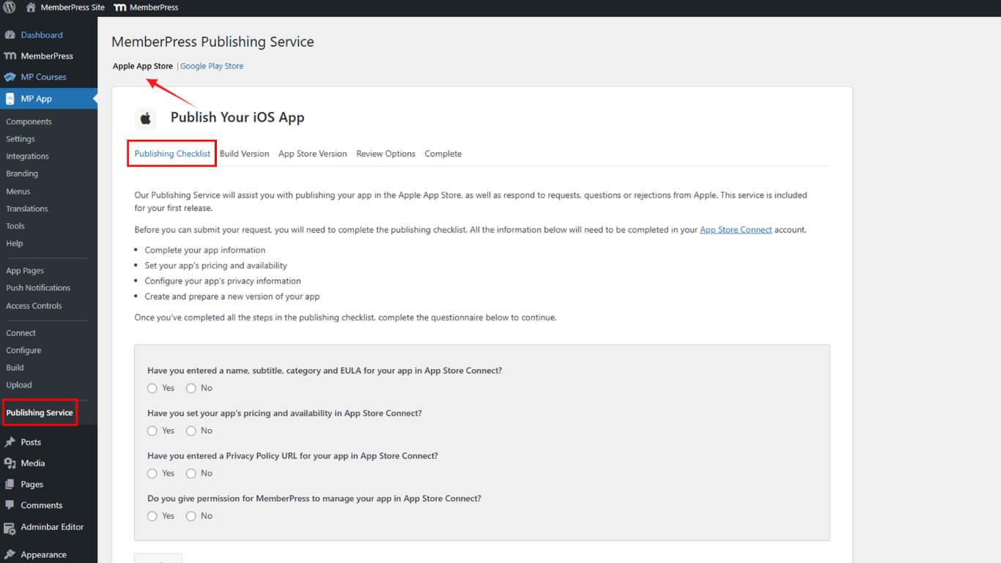Screen dimensions: 1001x563
Task: Click the MP Courses sidebar icon
Action: pyautogui.click(x=10, y=77)
